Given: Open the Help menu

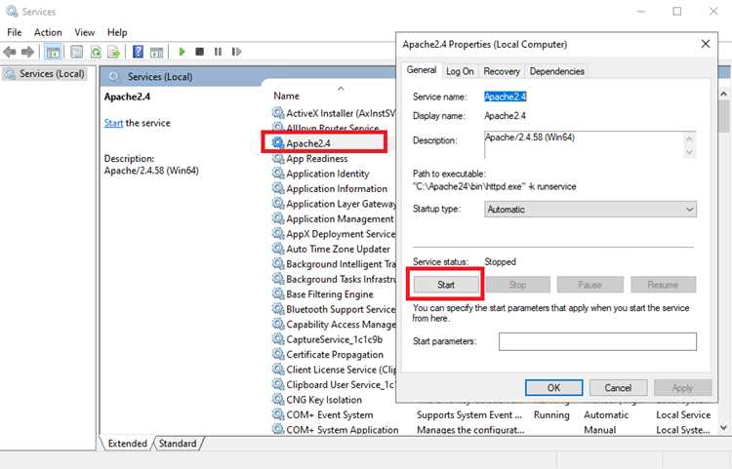Looking at the screenshot, I should pyautogui.click(x=117, y=32).
